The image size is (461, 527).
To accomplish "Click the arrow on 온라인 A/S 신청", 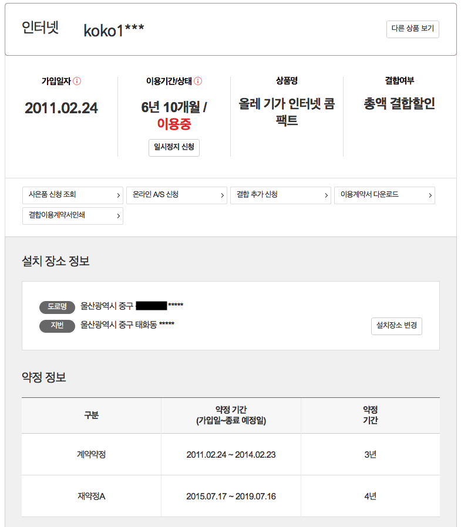I will point(223,195).
